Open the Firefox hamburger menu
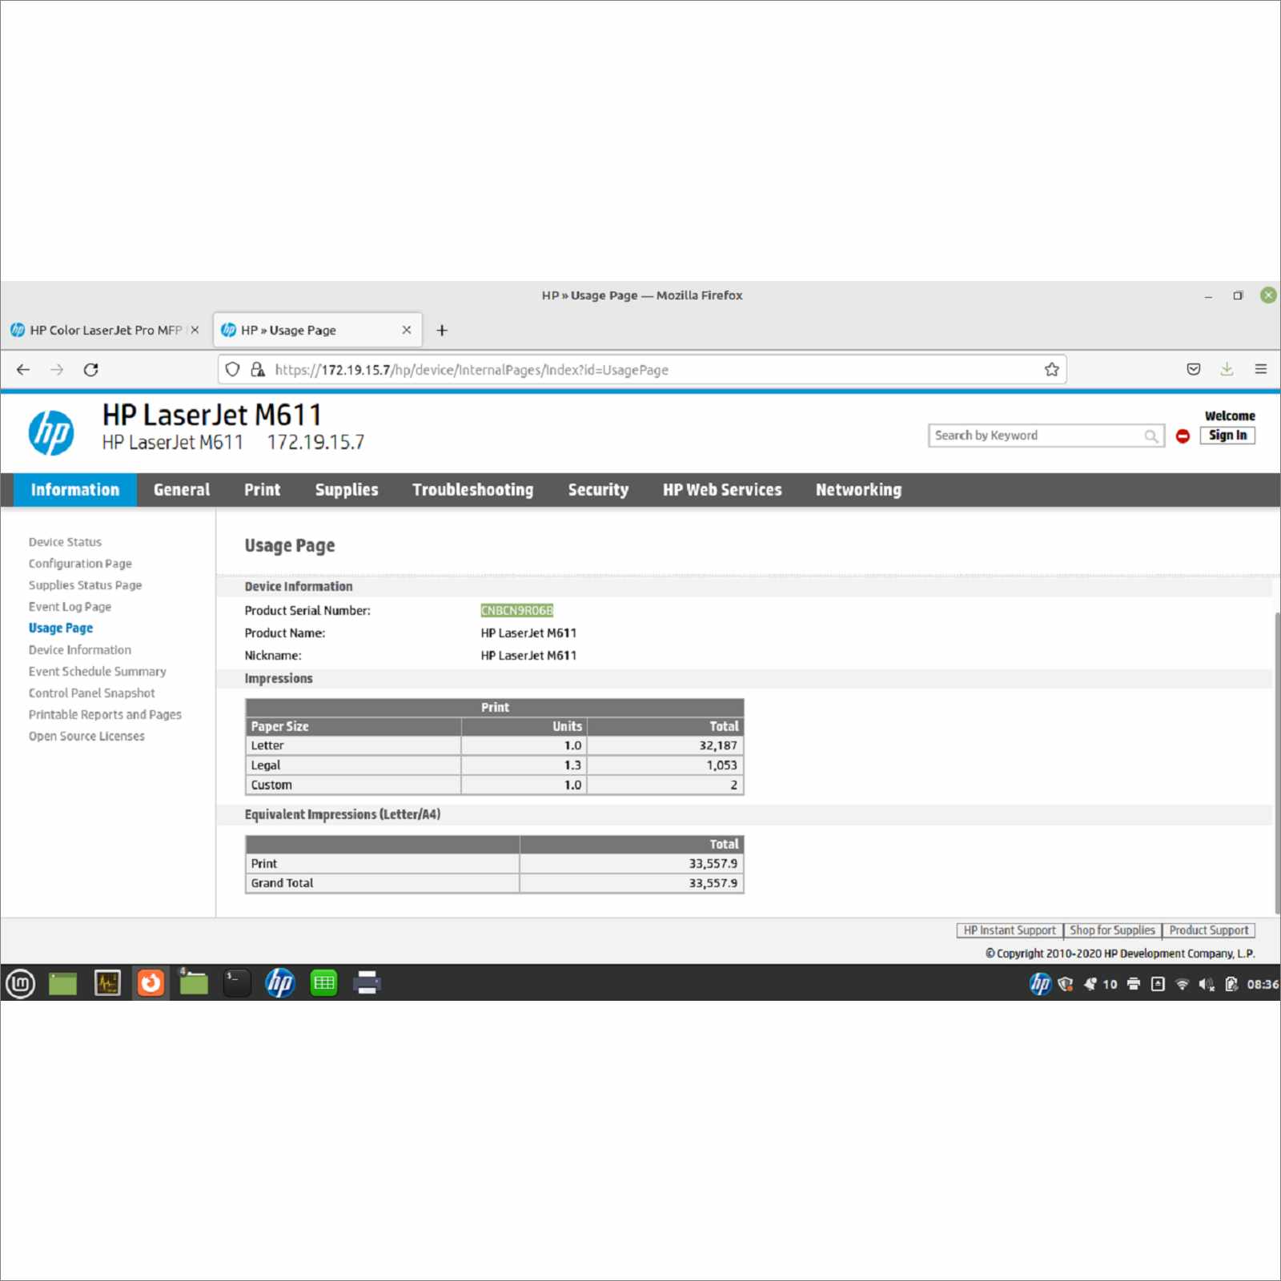This screenshot has height=1281, width=1281. (1260, 369)
